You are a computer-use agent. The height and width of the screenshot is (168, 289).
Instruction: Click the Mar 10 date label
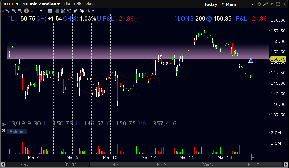pyautogui.click(x=110, y=157)
